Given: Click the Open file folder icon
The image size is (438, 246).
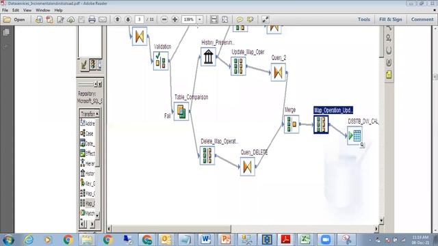Looking at the screenshot, I should [7, 20].
